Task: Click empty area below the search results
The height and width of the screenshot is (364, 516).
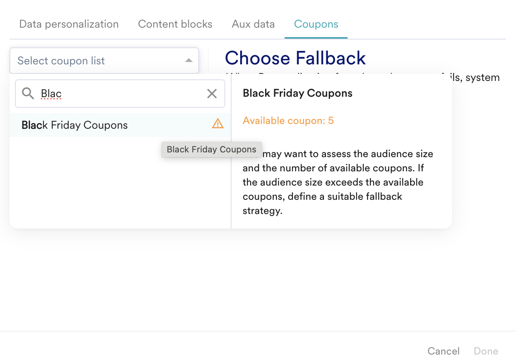Action: (119, 186)
